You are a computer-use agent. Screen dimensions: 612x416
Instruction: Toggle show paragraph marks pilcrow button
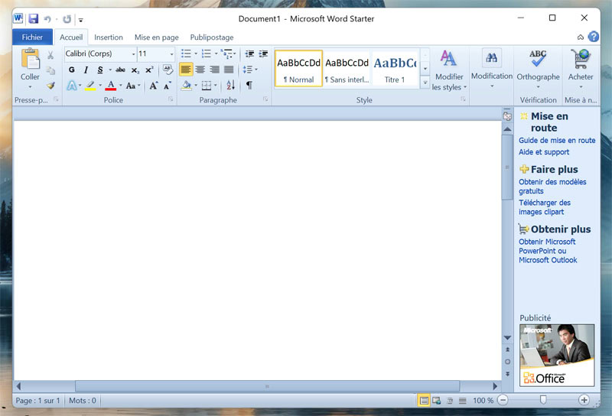[249, 86]
